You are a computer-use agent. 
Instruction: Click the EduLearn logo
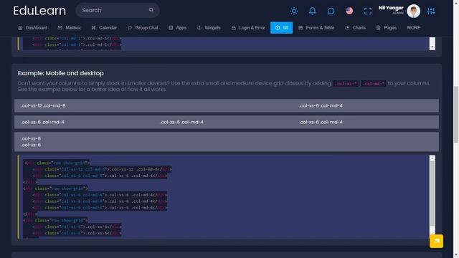click(x=39, y=11)
